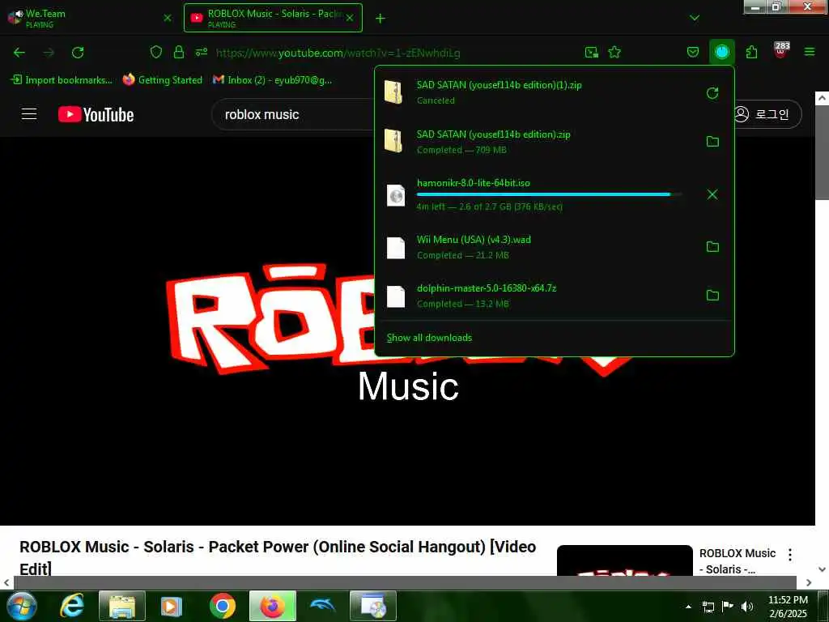Click the horizontal scrollbar left arrow
Viewport: 829px width, 622px height.
(x=6, y=582)
